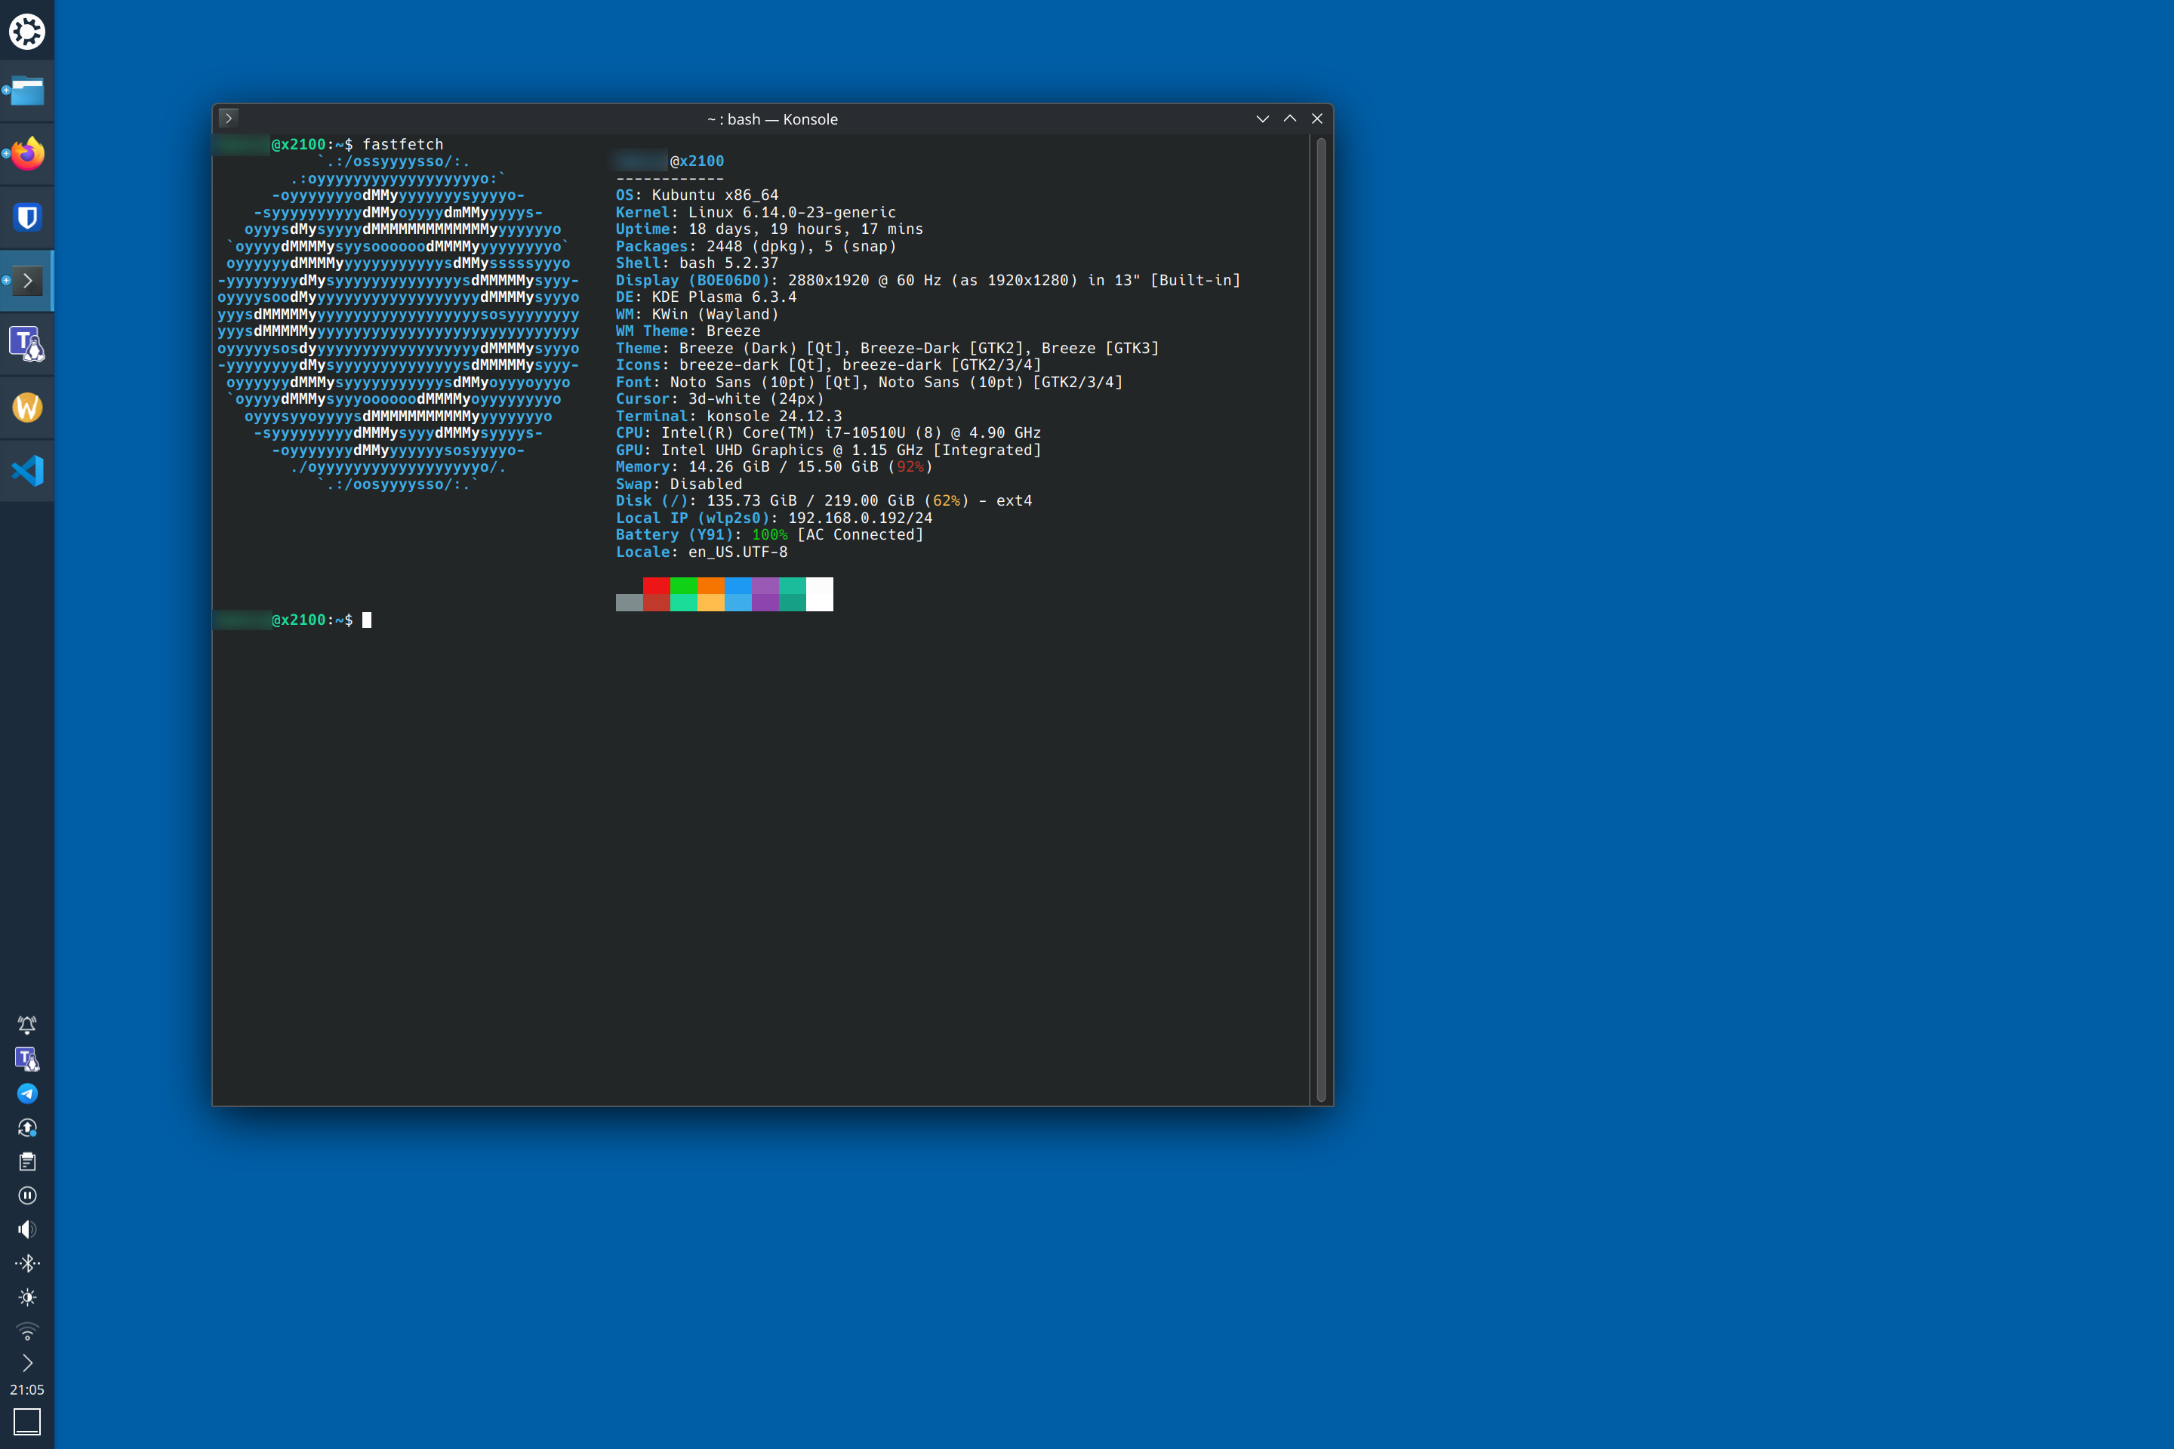Click the 'Terminal: konsole 24.12.3' line
The height and width of the screenshot is (1449, 2174).
(729, 416)
